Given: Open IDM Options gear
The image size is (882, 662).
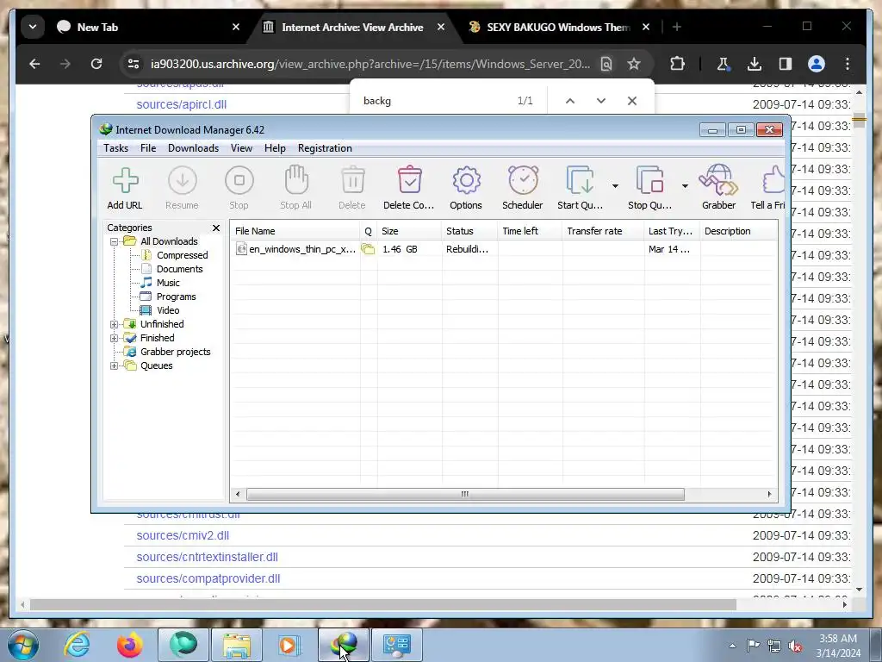Looking at the screenshot, I should point(466,188).
